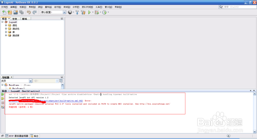Select the 输出 bottom tab
Image resolution: width=257 pixels, height=139 pixels.
[x=35, y=136]
